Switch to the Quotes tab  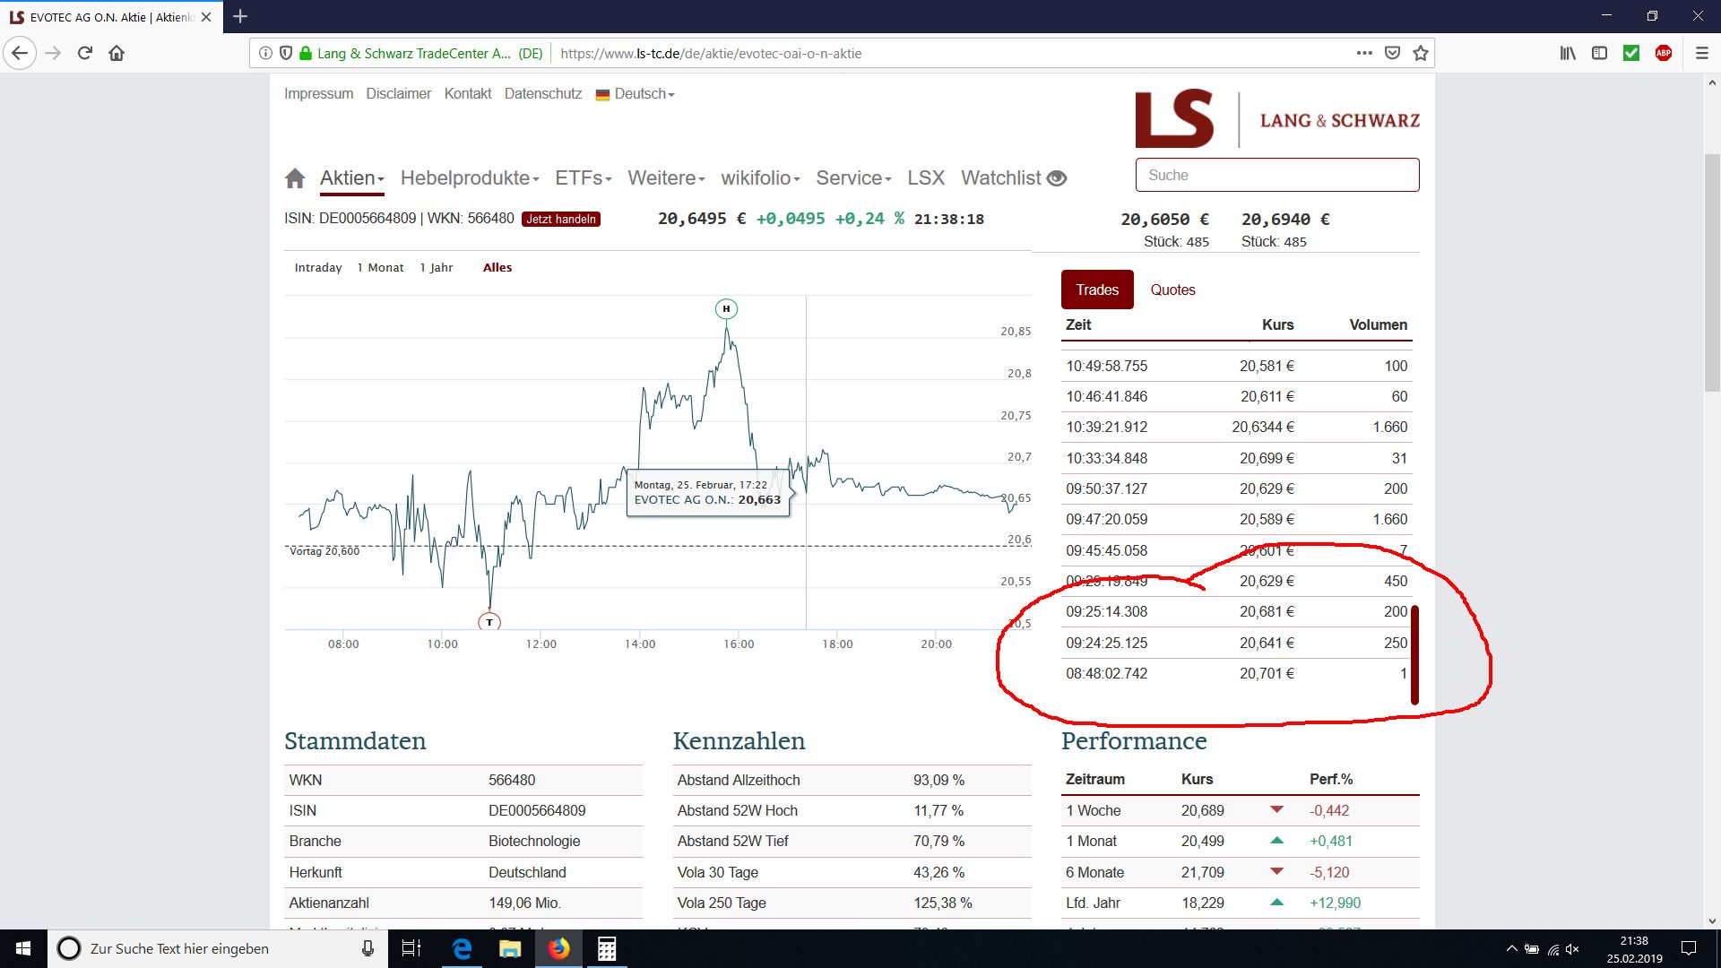pyautogui.click(x=1172, y=290)
